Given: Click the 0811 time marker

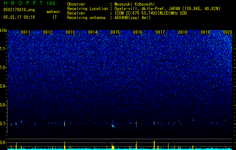Looking at the screenshot, I should (26, 32).
